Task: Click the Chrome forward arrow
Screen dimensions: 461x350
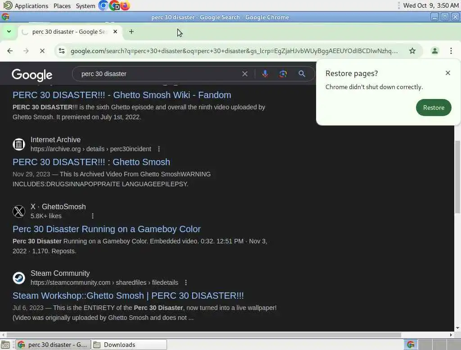Action: point(26,51)
